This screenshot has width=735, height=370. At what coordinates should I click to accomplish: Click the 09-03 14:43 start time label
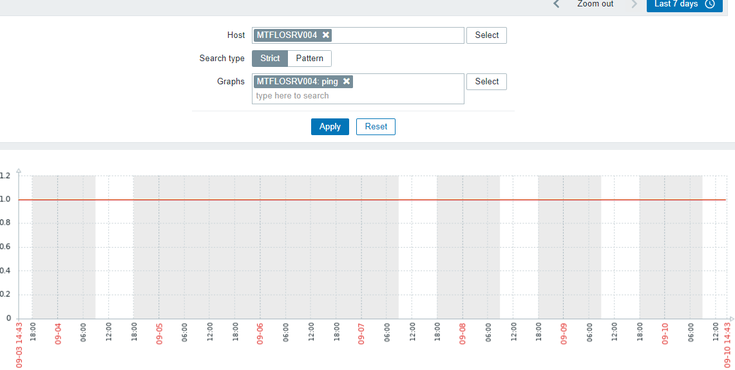(x=20, y=344)
